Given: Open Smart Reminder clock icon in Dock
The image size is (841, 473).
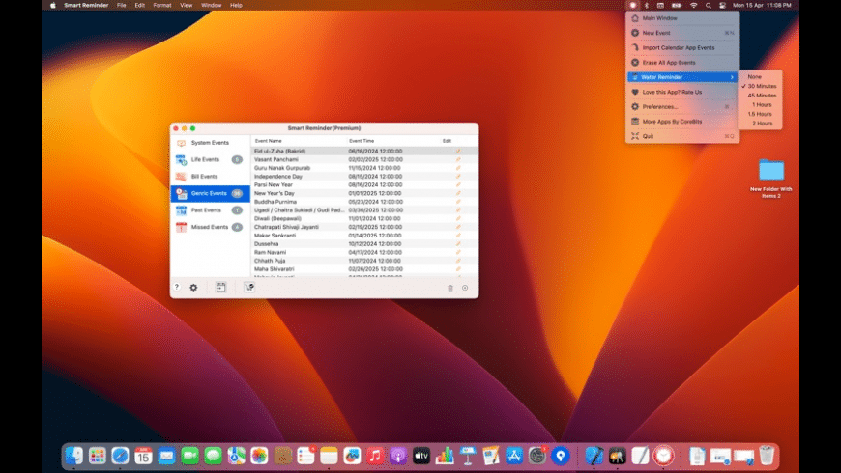Looking at the screenshot, I should pyautogui.click(x=663, y=456).
